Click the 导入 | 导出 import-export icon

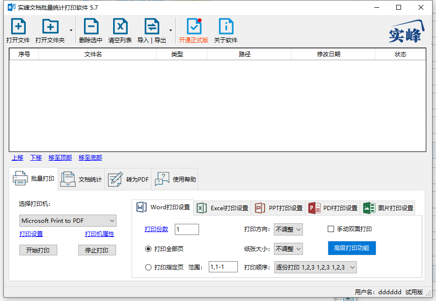tap(152, 26)
